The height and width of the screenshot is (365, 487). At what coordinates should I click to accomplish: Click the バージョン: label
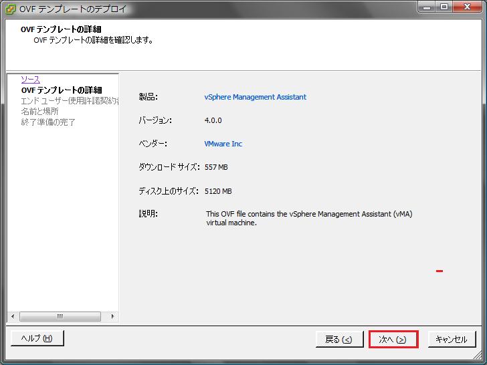[x=155, y=120]
